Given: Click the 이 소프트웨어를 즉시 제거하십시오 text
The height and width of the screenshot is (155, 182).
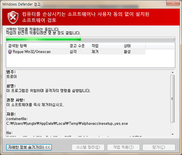Looking at the screenshot, I should point(35,105).
